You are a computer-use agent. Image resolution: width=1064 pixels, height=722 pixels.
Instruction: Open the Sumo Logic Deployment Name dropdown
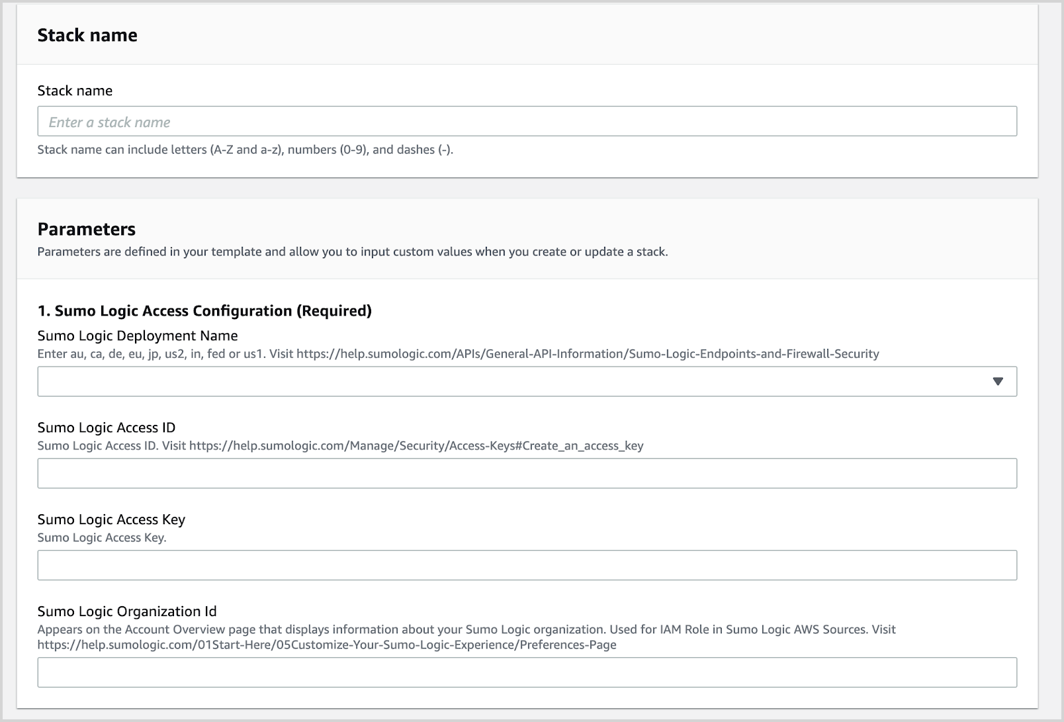[x=516, y=382]
